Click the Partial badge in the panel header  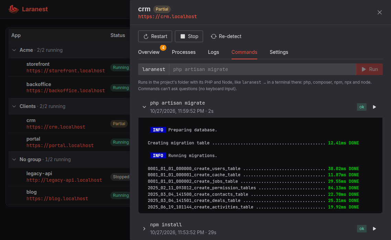pos(162,9)
